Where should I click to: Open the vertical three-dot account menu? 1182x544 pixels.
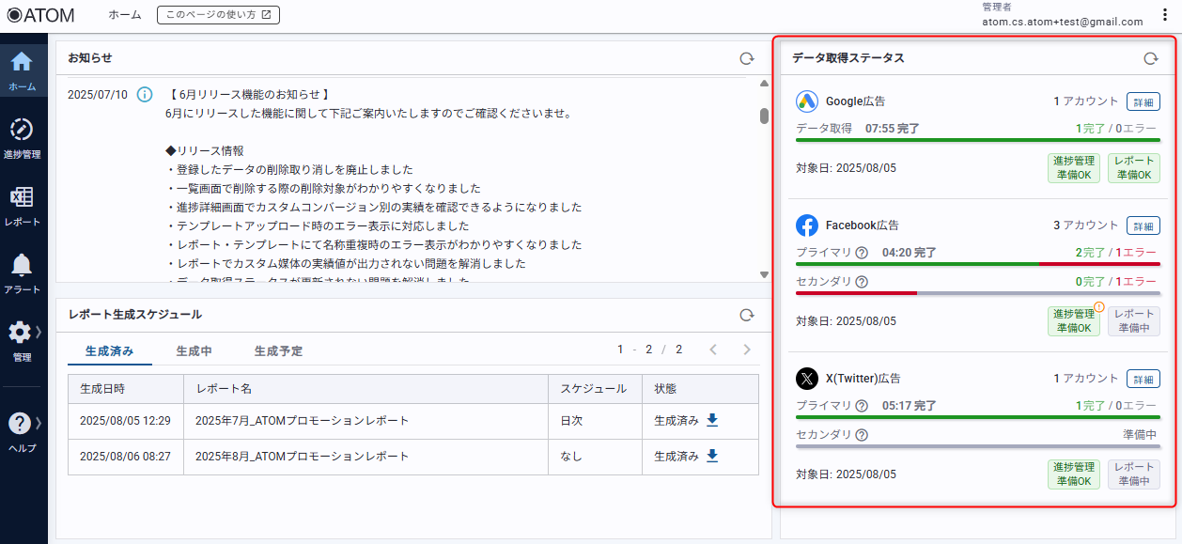pyautogui.click(x=1165, y=15)
